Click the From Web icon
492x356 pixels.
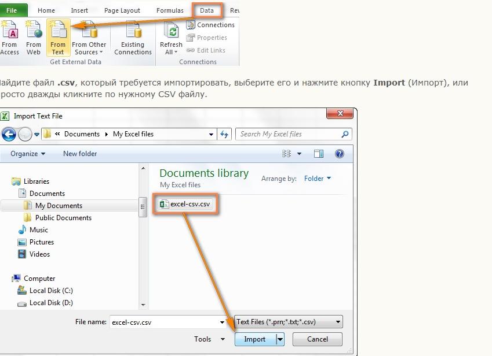coord(34,38)
